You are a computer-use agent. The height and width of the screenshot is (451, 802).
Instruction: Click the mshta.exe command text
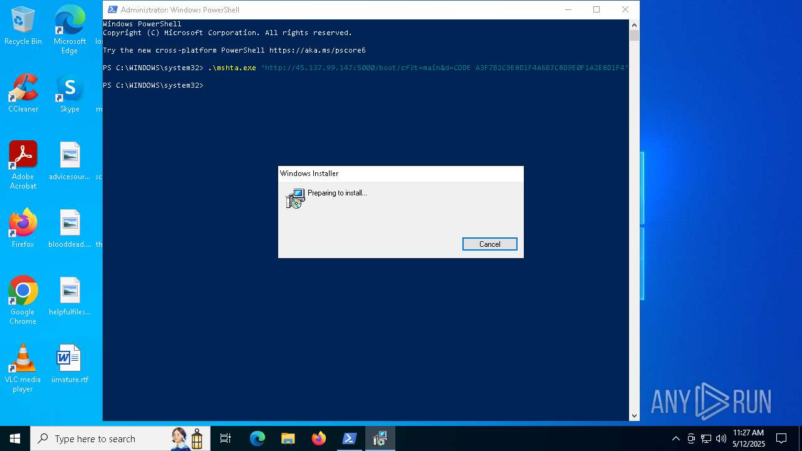[232, 68]
